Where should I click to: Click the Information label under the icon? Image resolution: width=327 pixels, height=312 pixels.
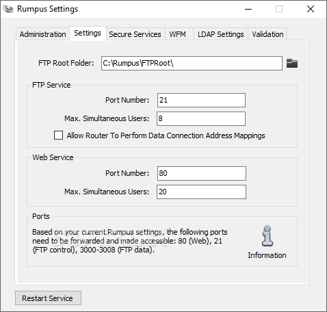pyautogui.click(x=267, y=255)
